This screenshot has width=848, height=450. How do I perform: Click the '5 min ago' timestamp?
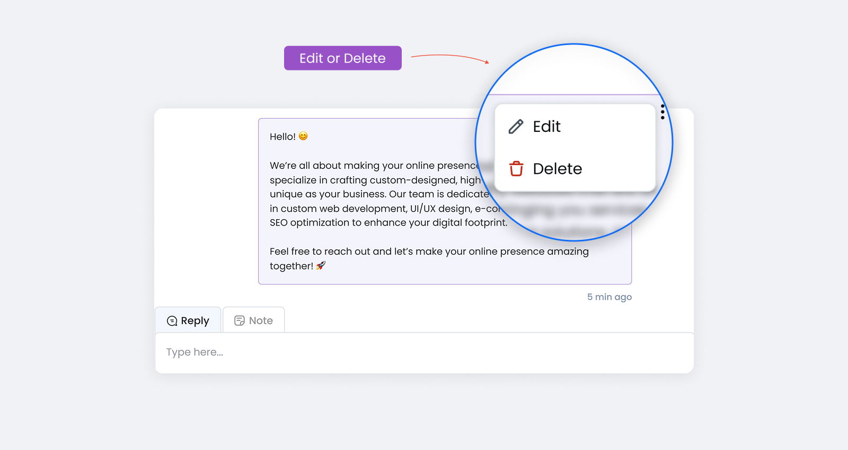tap(609, 297)
